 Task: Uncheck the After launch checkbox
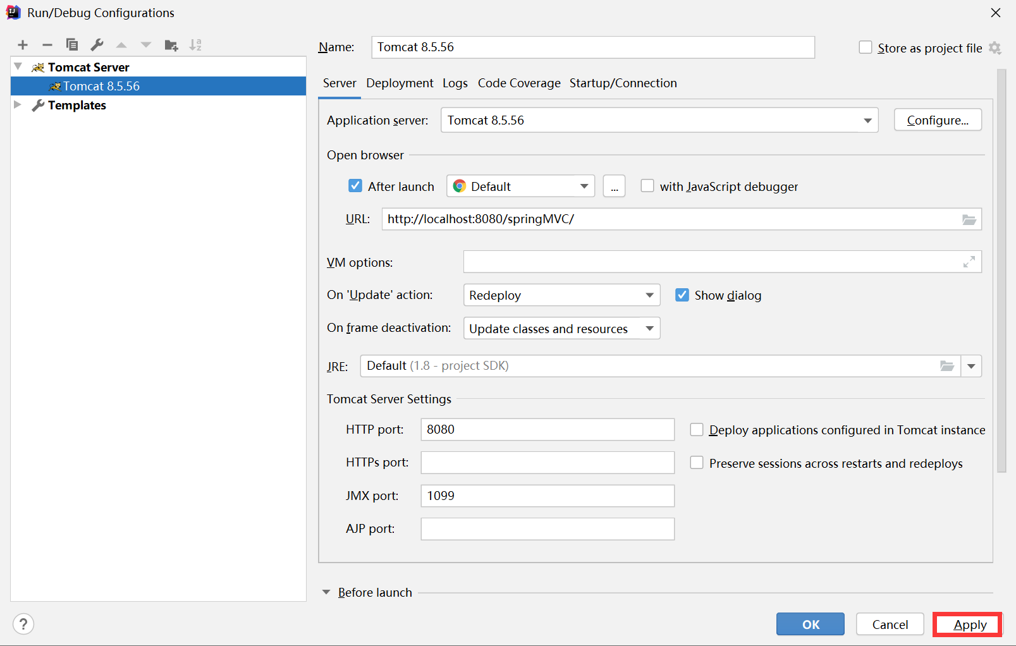(x=355, y=186)
